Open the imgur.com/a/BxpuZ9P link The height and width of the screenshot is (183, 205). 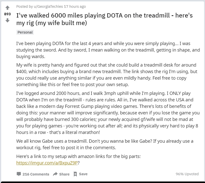(47, 163)
